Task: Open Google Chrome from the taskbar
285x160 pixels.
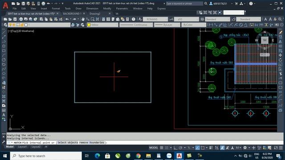Action: tap(138, 156)
